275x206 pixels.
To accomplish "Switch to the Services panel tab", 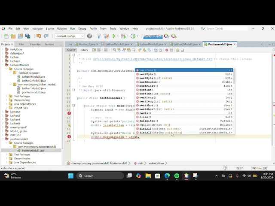I will point(49,44).
